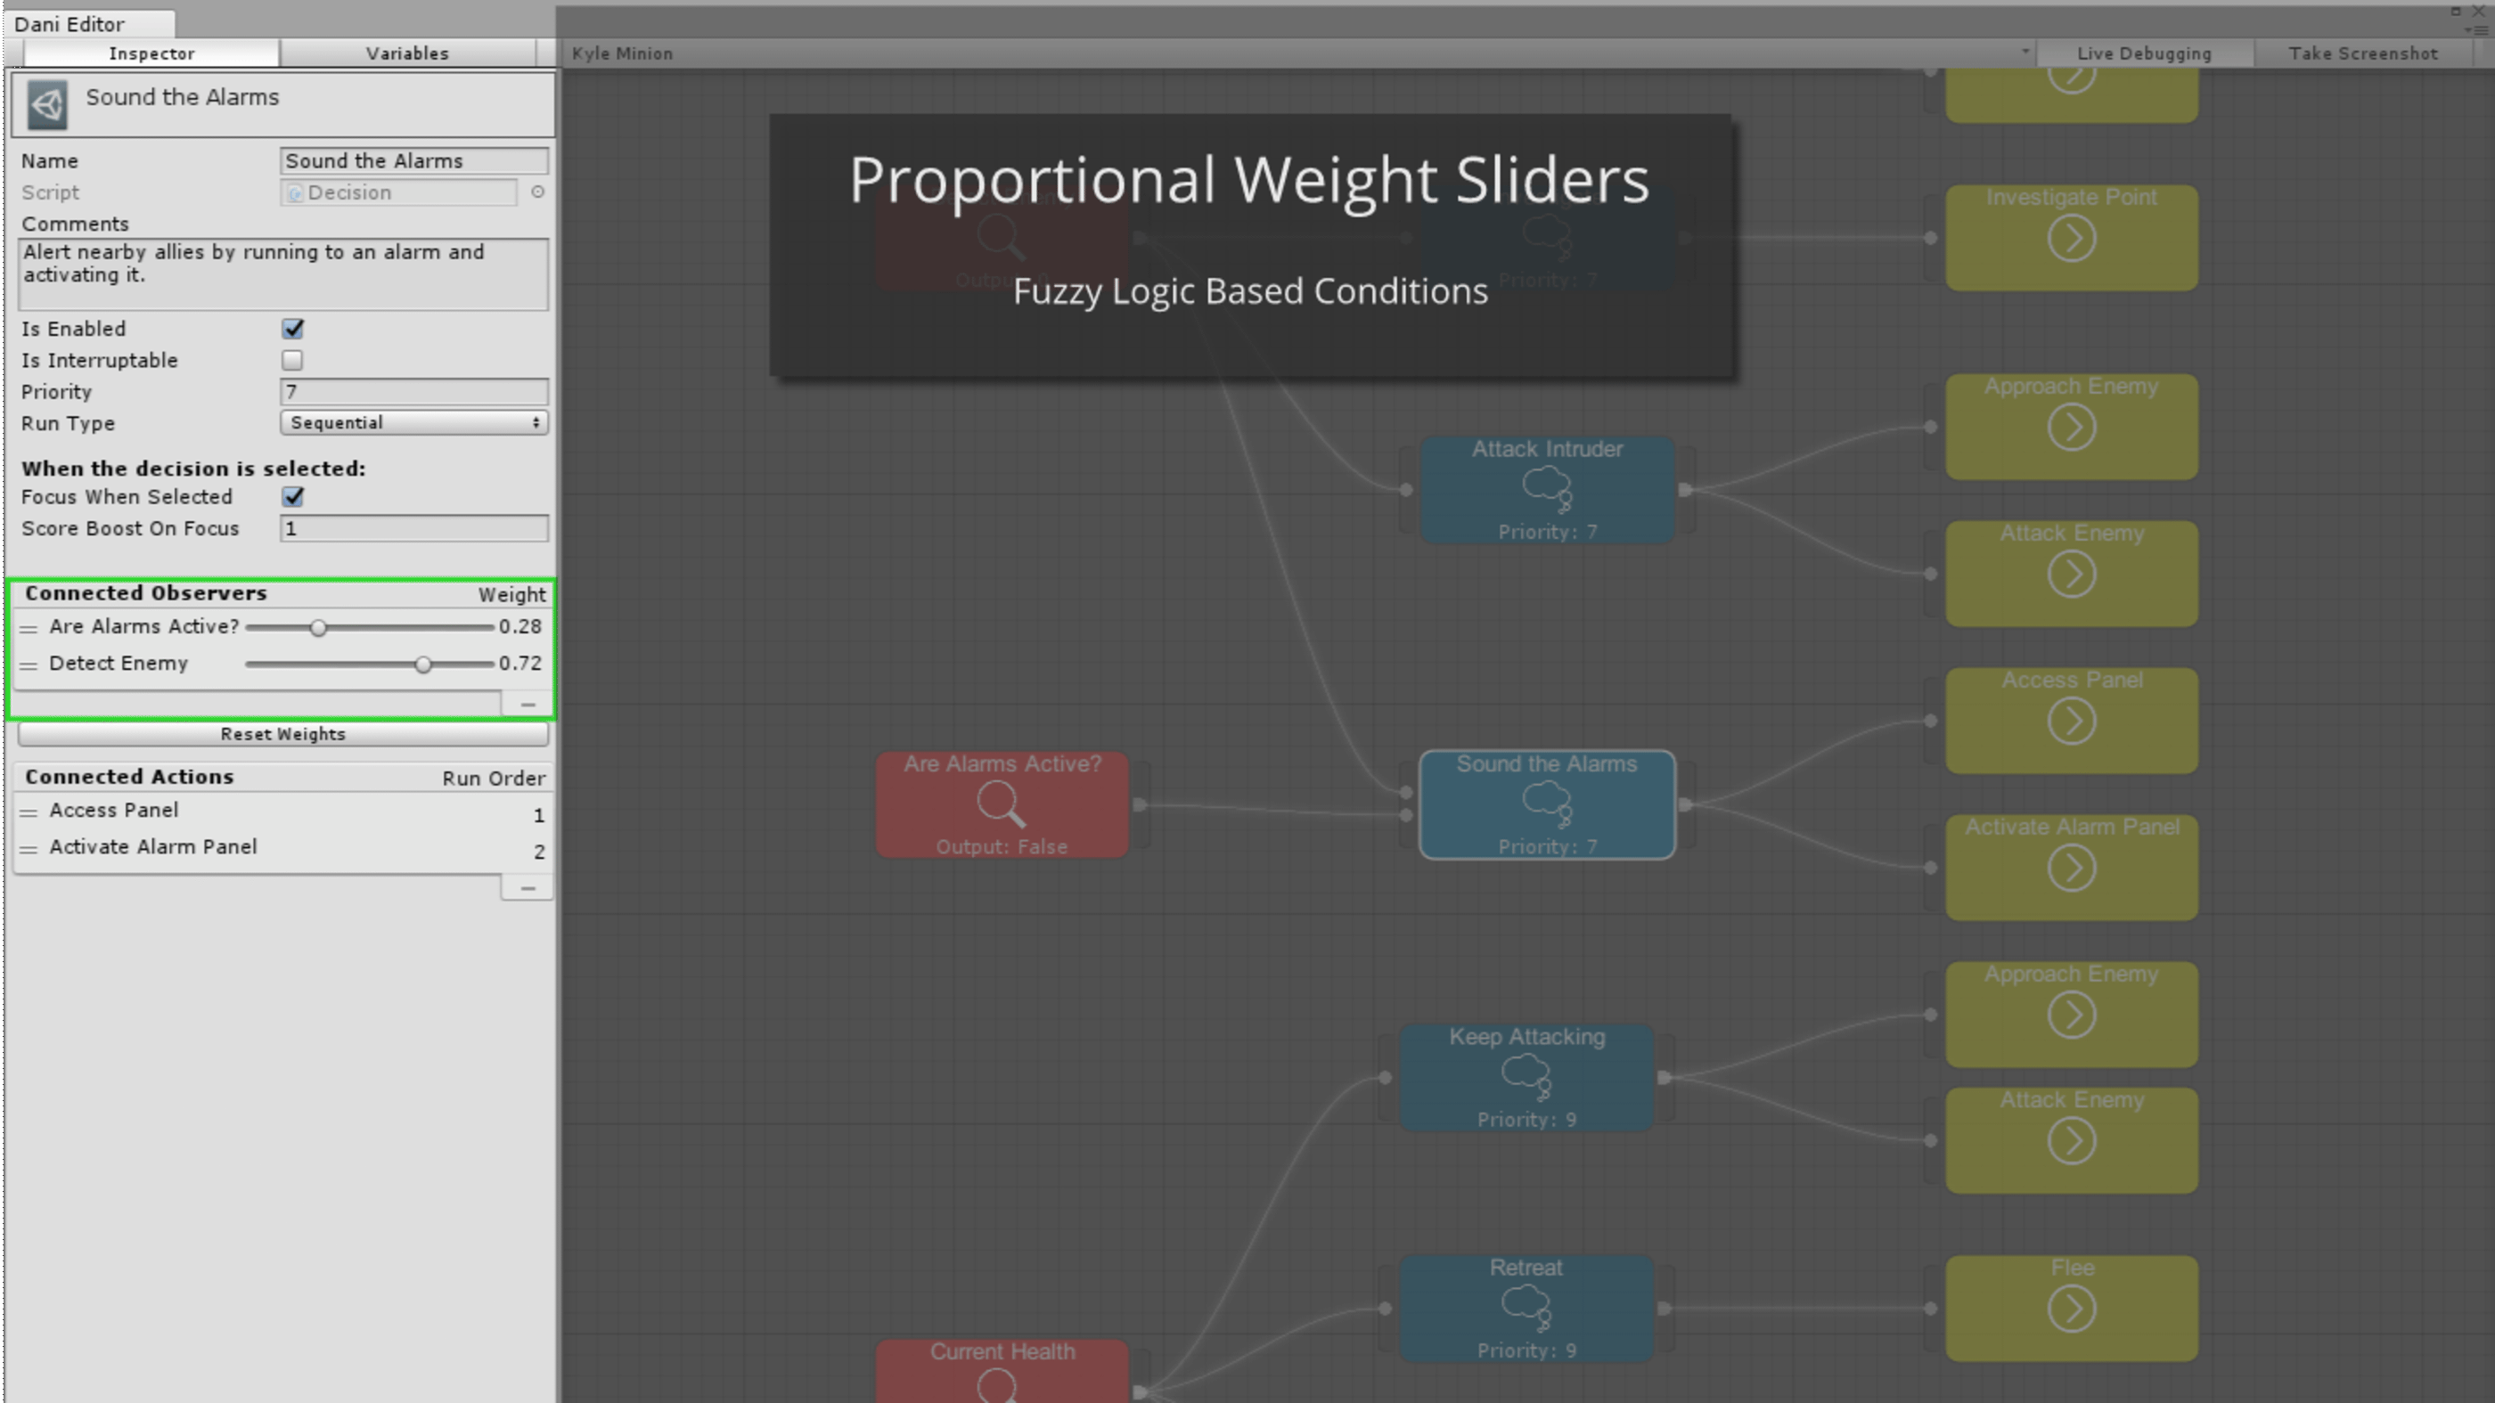
Task: Grab the drag handle of the Activate Alarm Panel row
Action: tap(29, 849)
